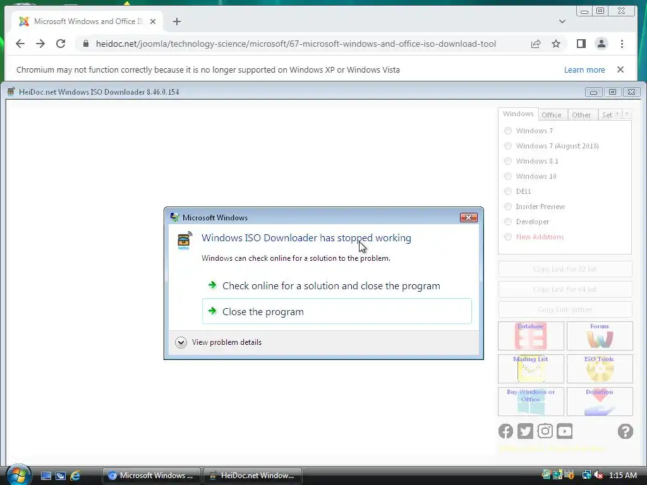The width and height of the screenshot is (647, 485).
Task: Click the share page icon in address bar
Action: click(536, 44)
